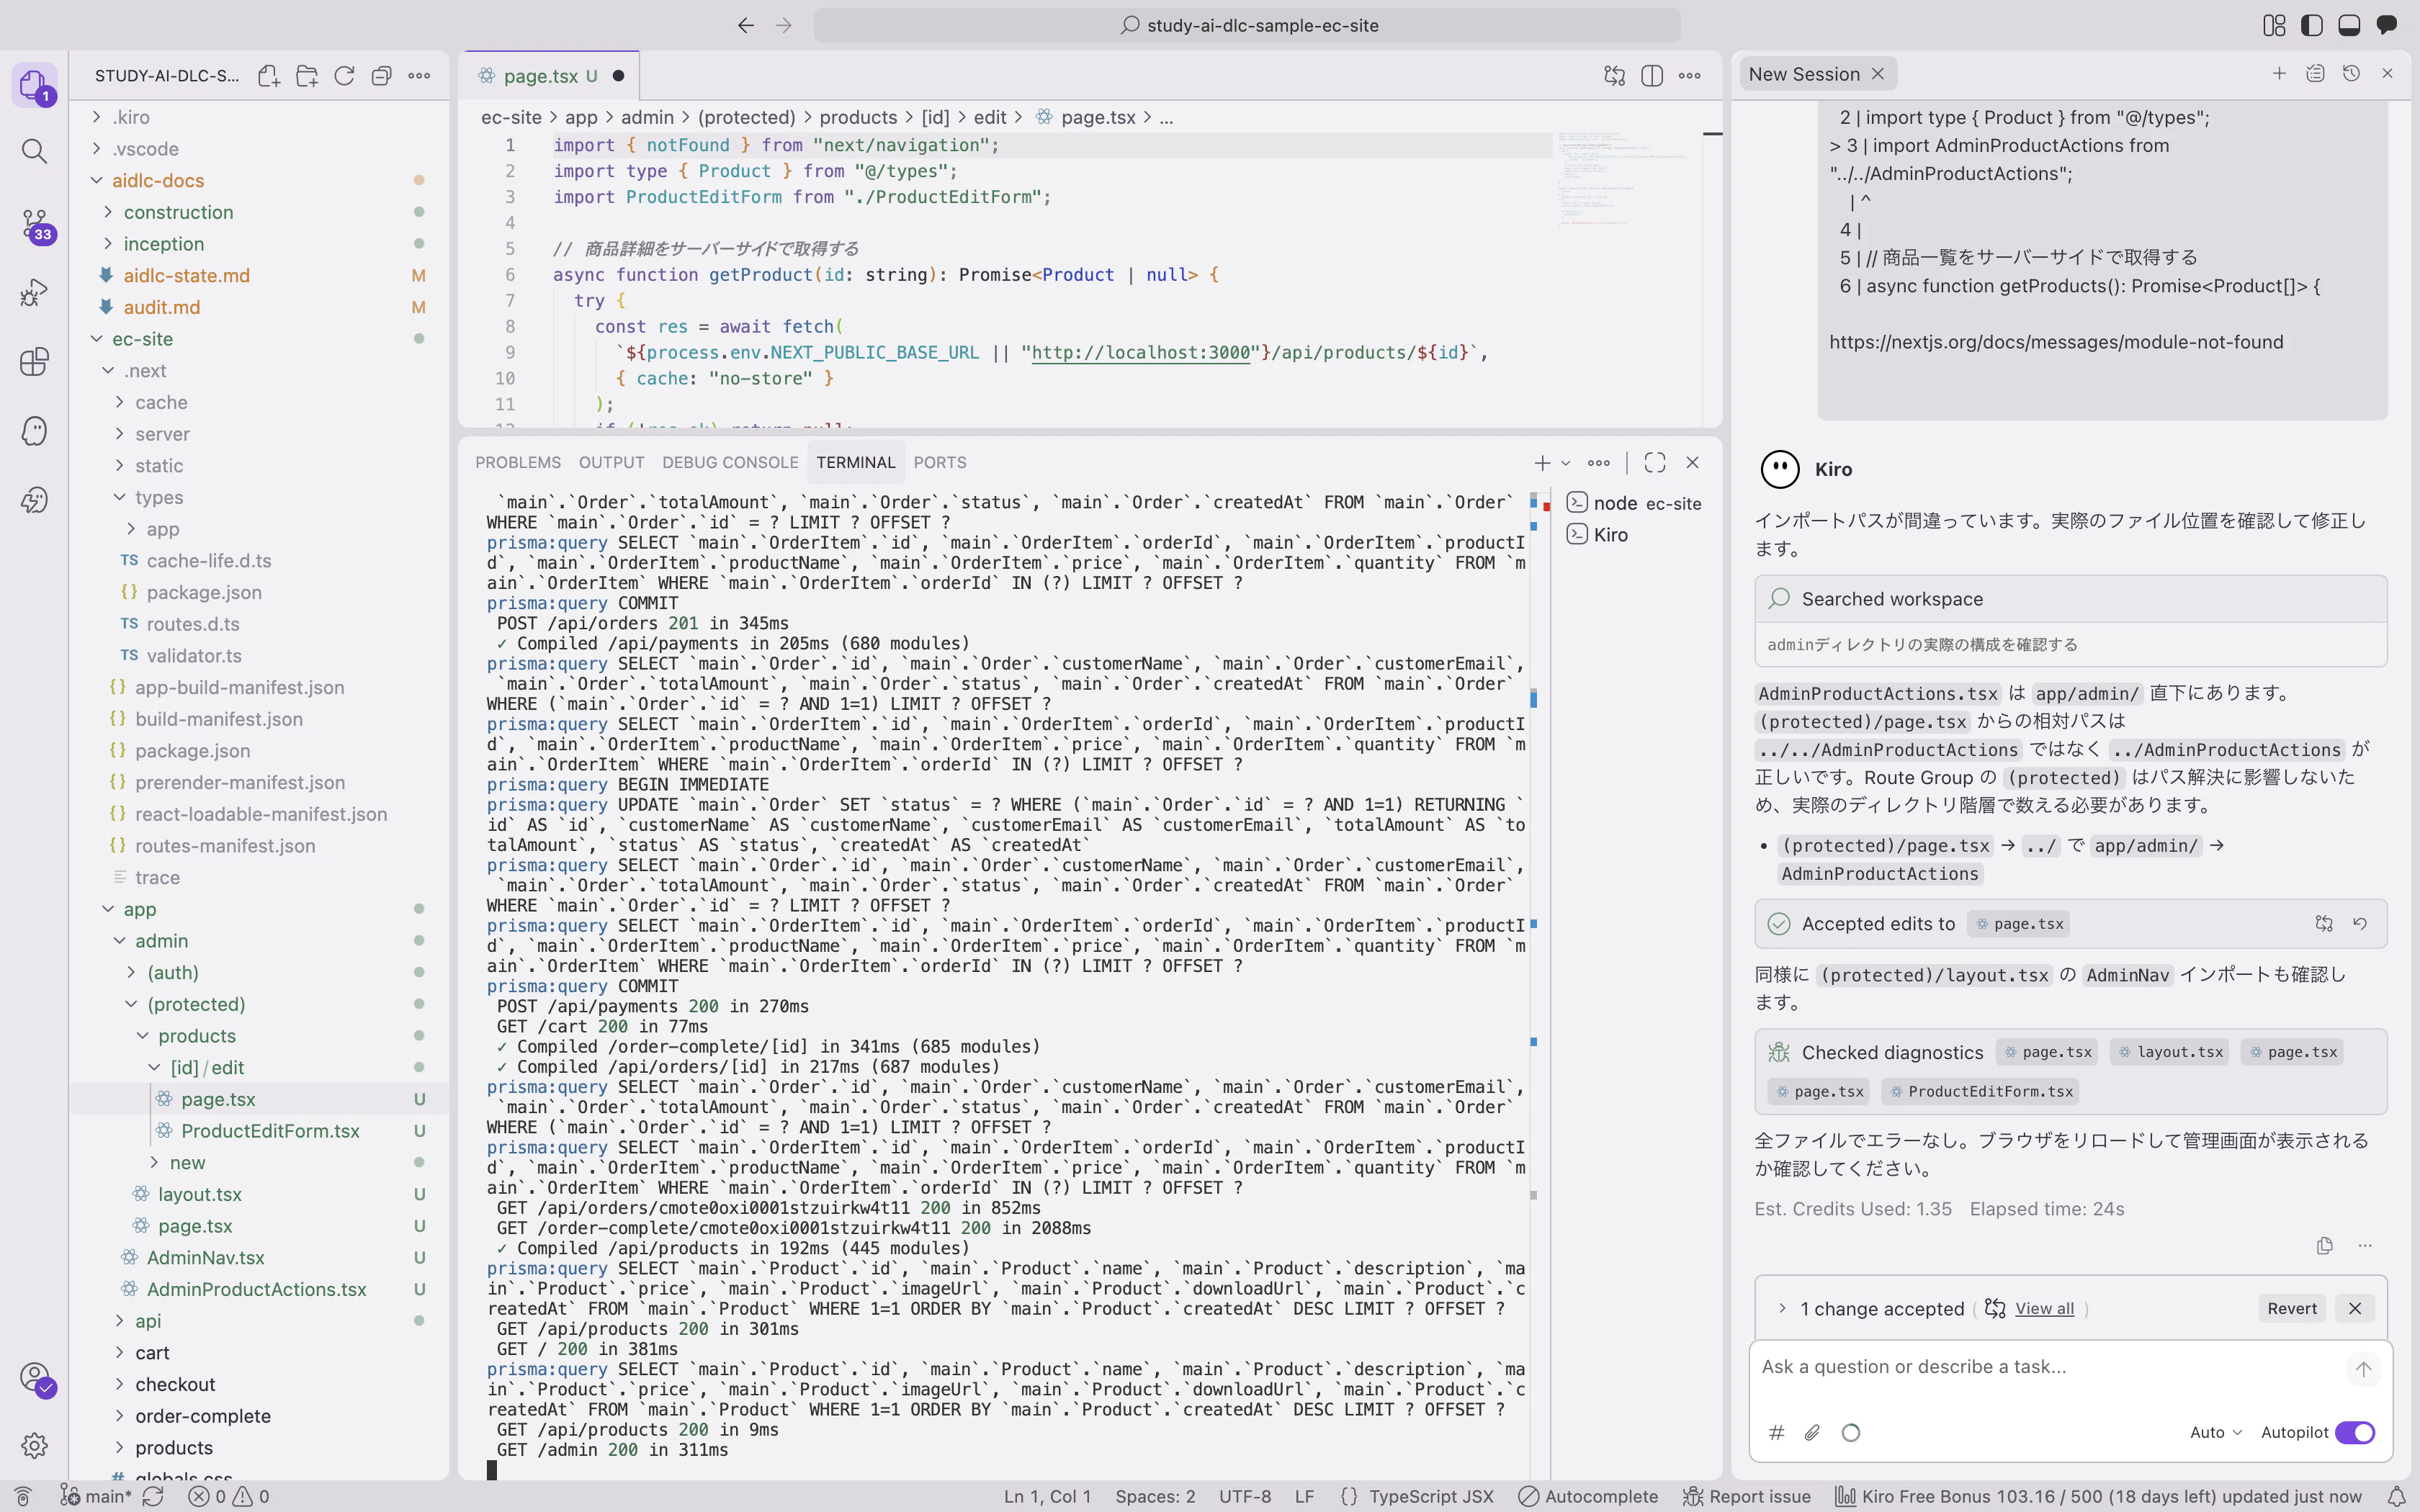Collapse all folders in the Explorer
Screen dimensions: 2420x1512
tap(381, 76)
